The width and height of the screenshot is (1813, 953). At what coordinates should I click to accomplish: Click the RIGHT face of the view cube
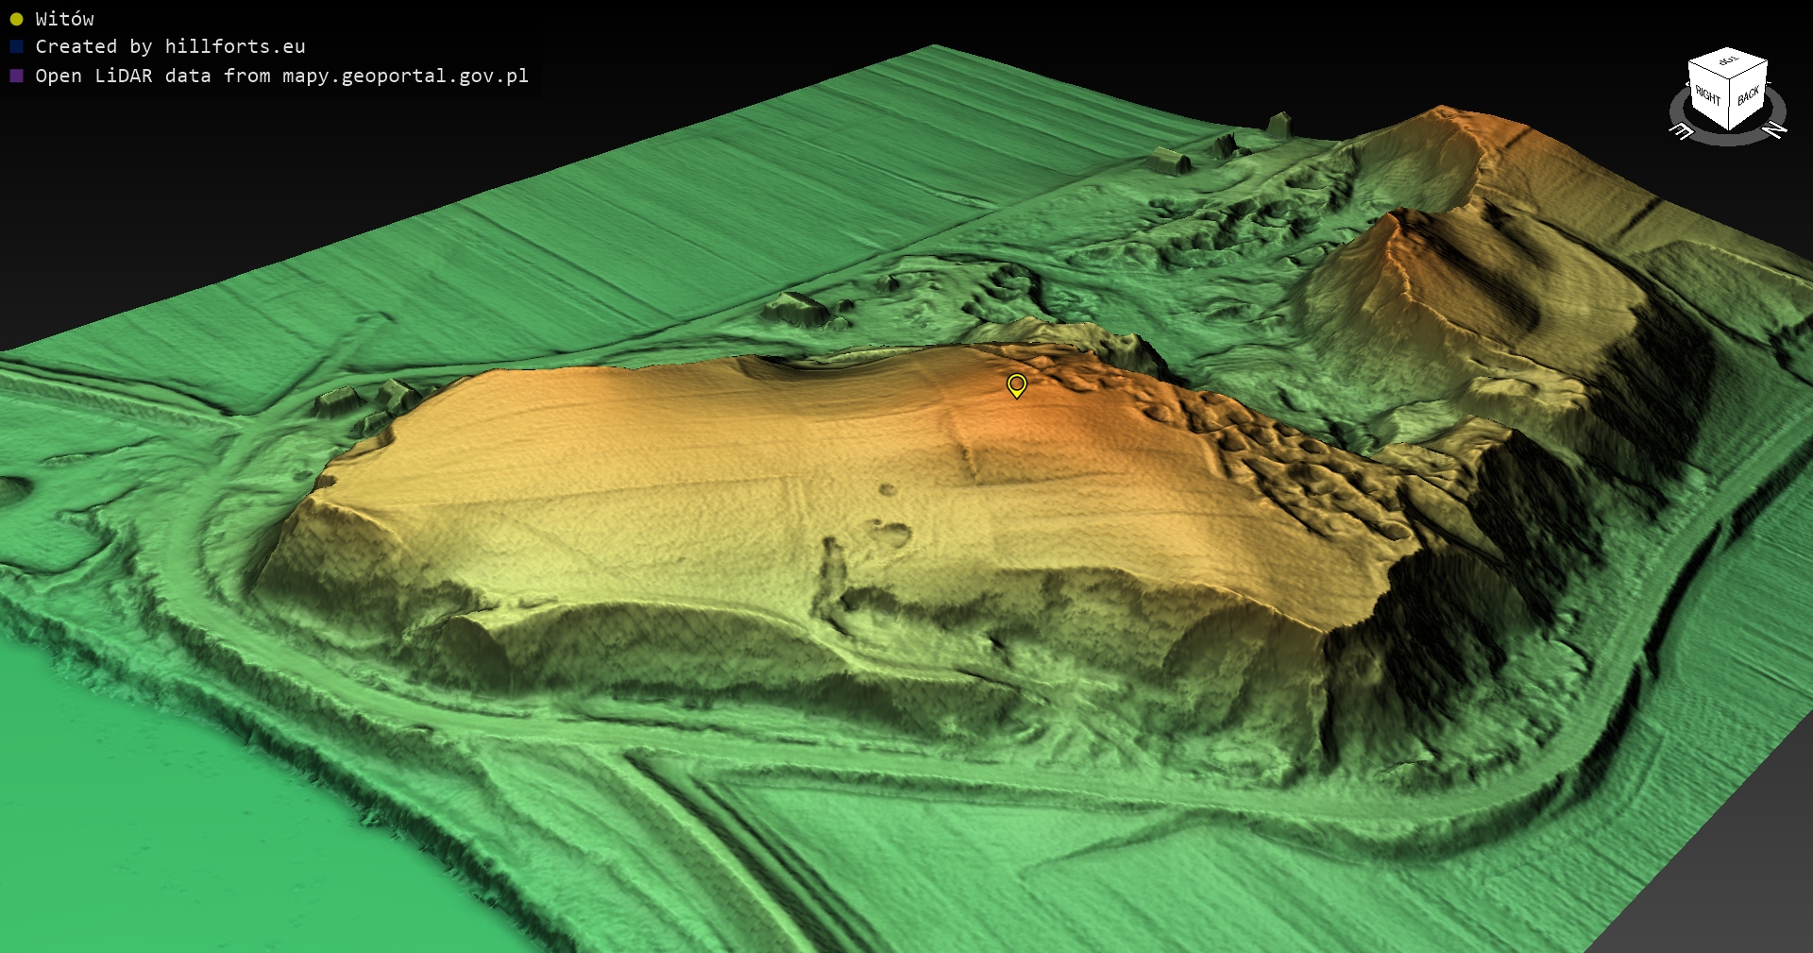1707,95
